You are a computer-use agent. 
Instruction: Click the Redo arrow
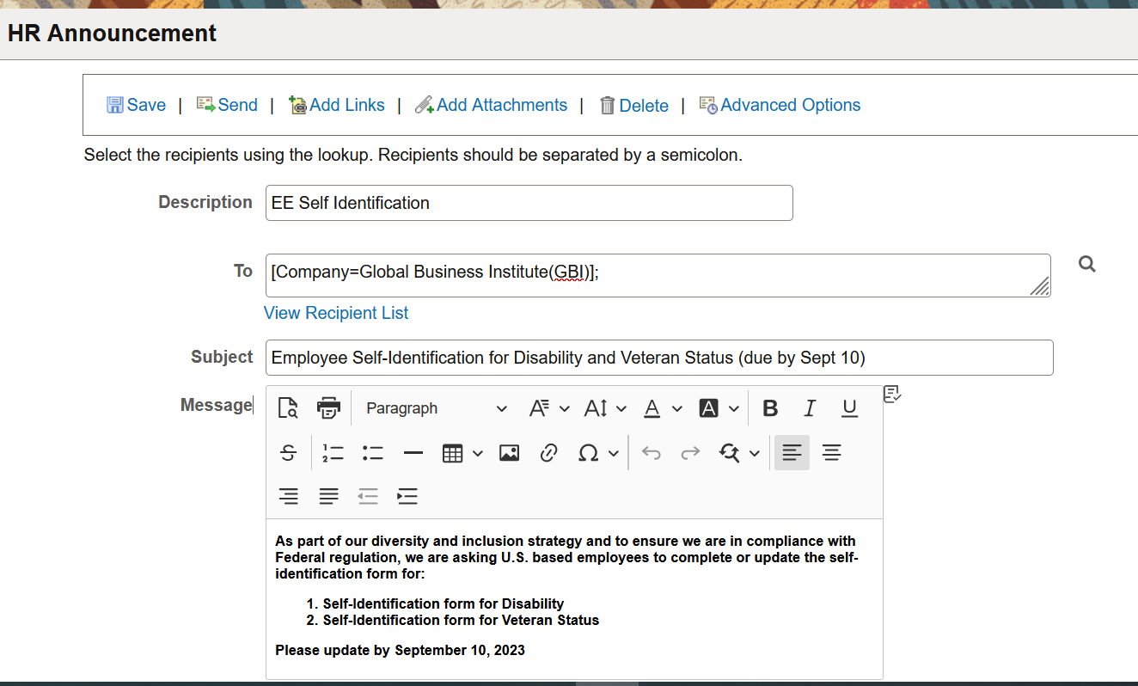point(690,453)
